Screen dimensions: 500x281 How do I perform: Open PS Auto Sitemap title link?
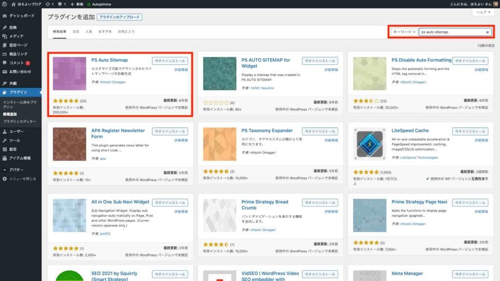pyautogui.click(x=109, y=60)
